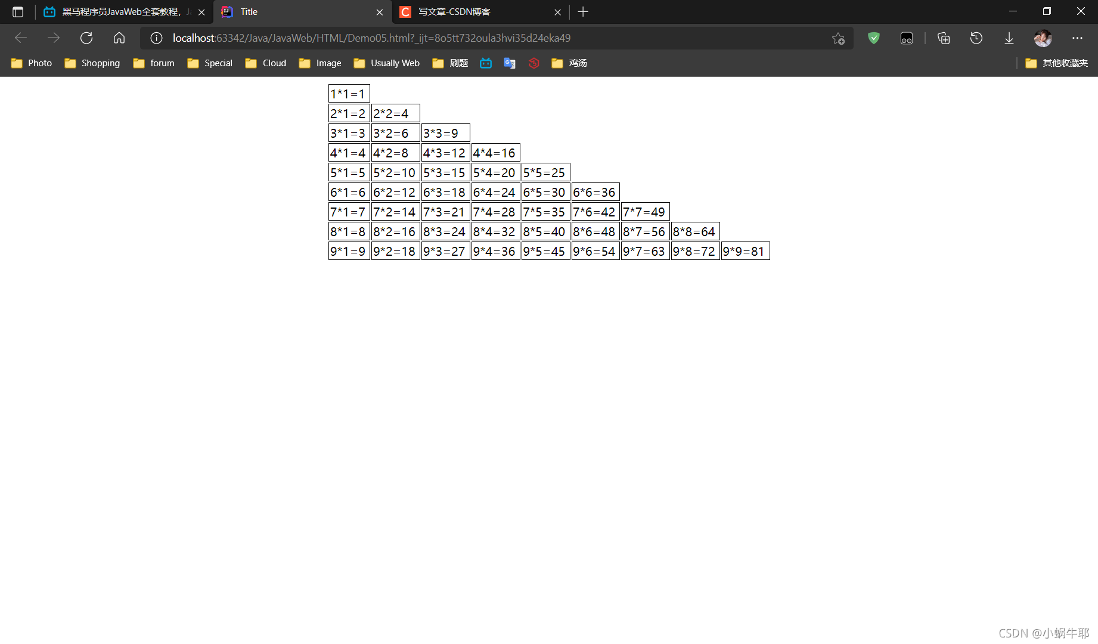Open the green shield extension
The height and width of the screenshot is (644, 1098).
click(874, 38)
